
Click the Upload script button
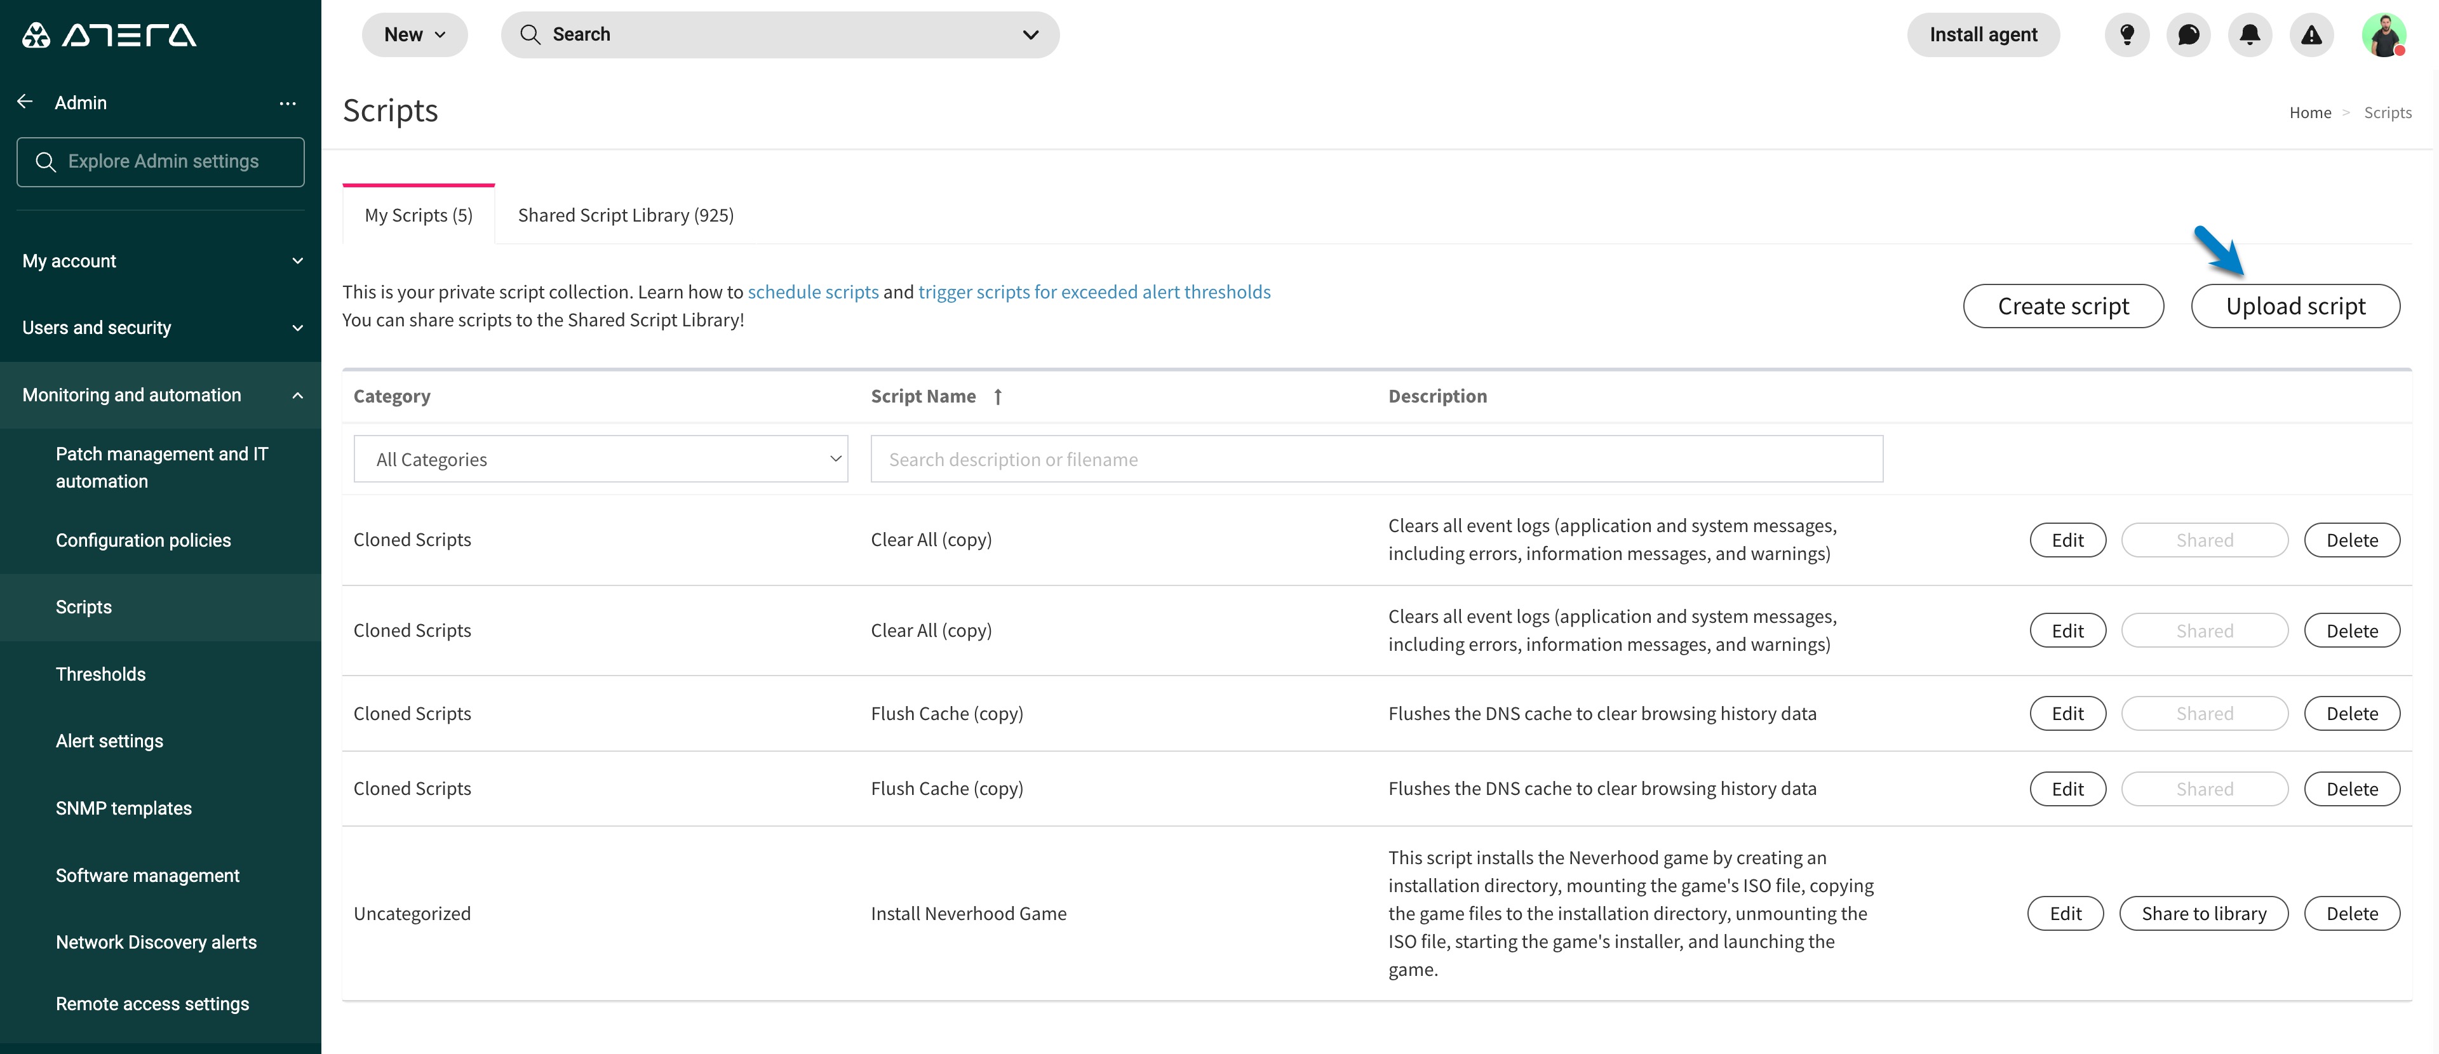(2295, 305)
